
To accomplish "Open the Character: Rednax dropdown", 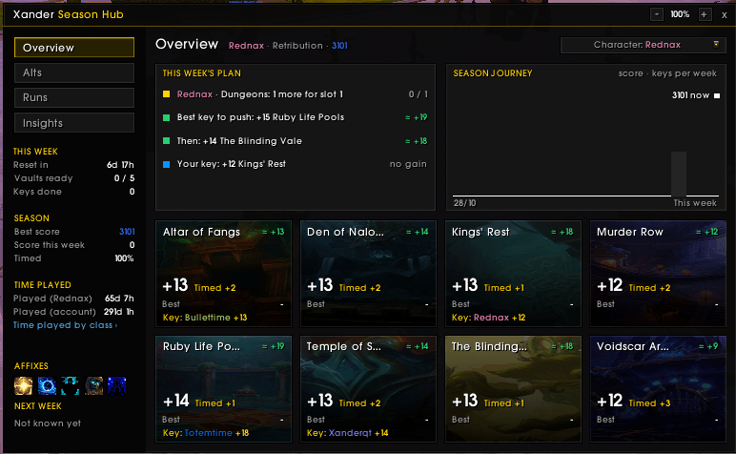I will (x=644, y=45).
